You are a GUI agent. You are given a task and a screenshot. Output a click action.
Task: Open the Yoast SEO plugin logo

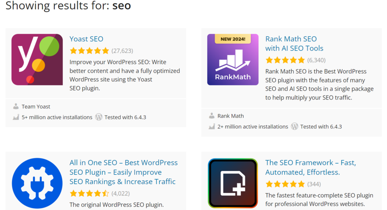pos(37,59)
